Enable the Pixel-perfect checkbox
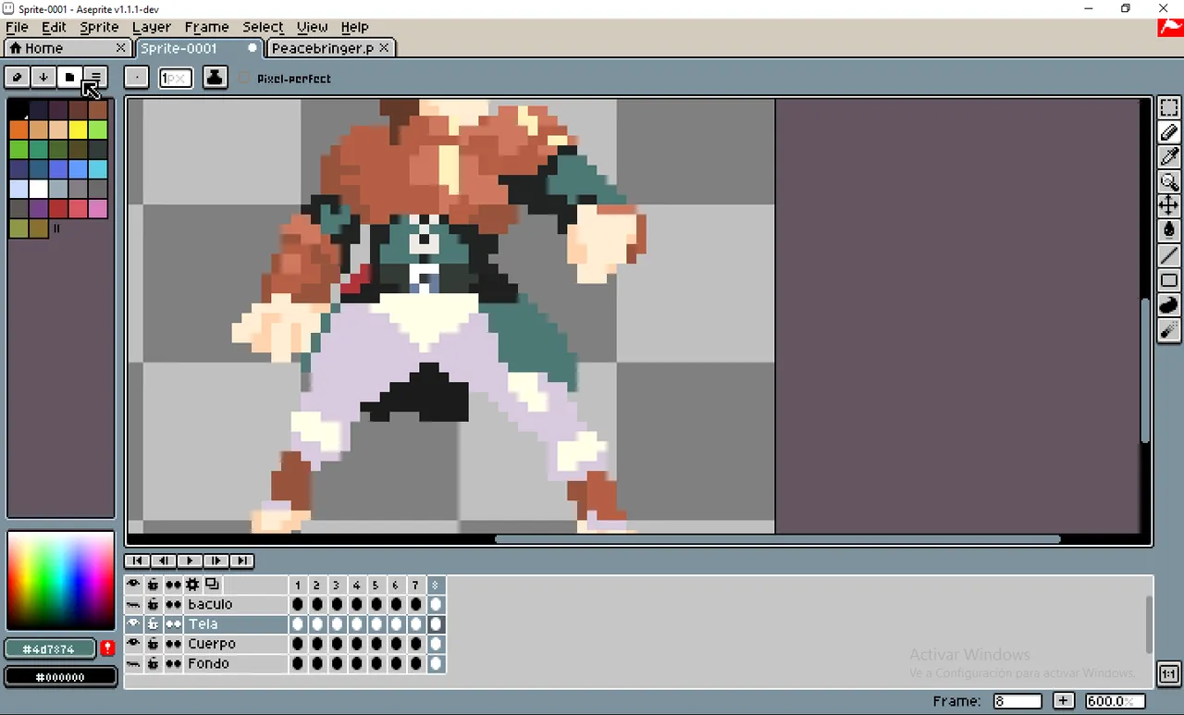This screenshot has width=1184, height=715. 244,79
